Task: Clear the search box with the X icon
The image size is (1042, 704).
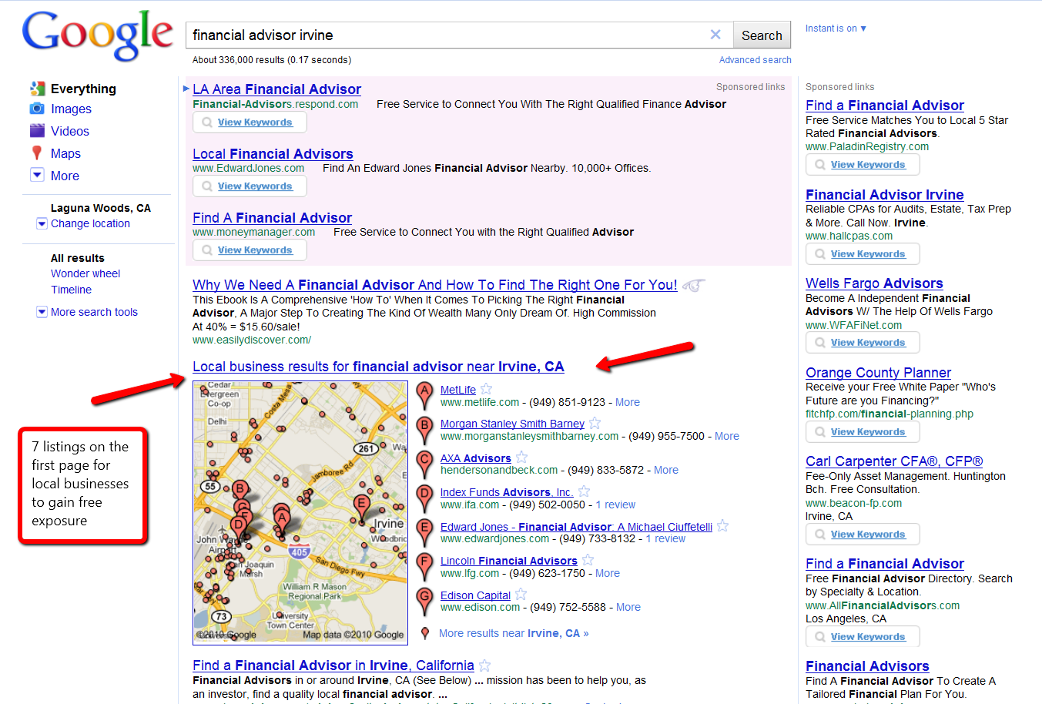Action: tap(715, 35)
